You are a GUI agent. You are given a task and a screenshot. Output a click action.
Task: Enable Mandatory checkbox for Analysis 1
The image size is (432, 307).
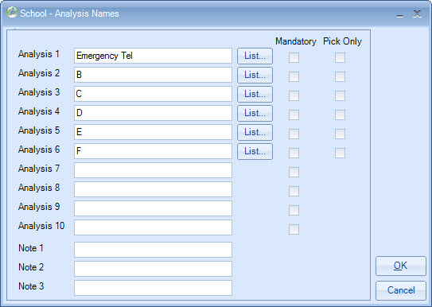294,57
